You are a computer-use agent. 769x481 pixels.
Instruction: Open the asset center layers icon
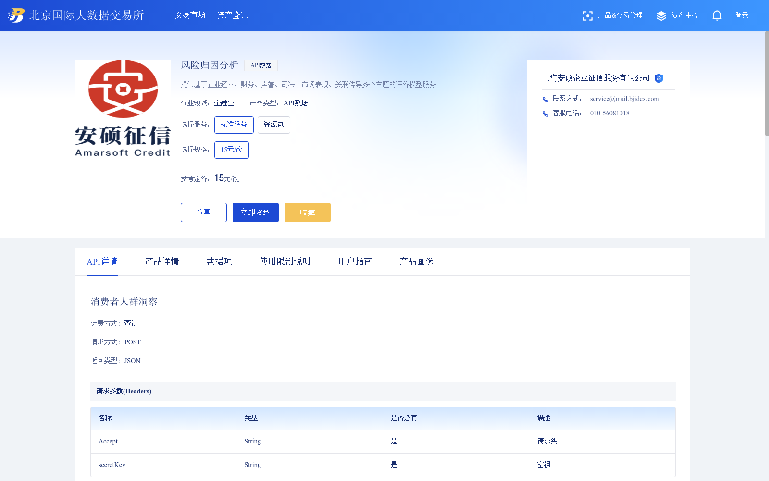tap(661, 16)
